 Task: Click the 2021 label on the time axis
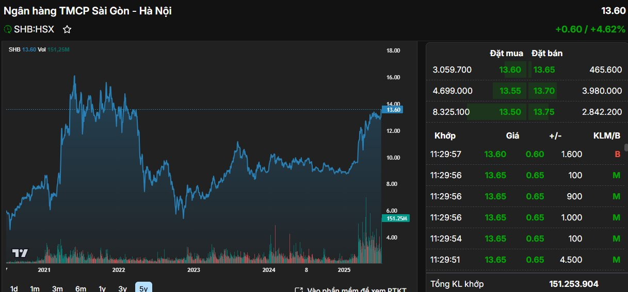44,269
